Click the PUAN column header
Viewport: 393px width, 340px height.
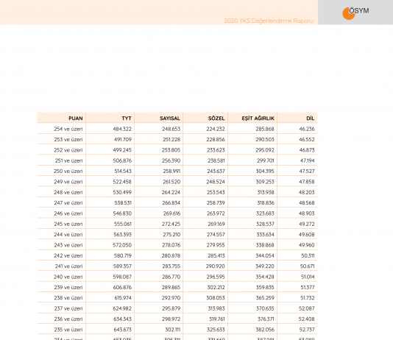tap(76, 118)
